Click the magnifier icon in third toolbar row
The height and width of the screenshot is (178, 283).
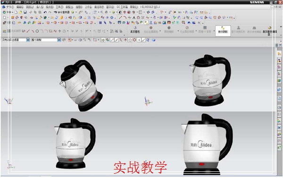click(183, 22)
